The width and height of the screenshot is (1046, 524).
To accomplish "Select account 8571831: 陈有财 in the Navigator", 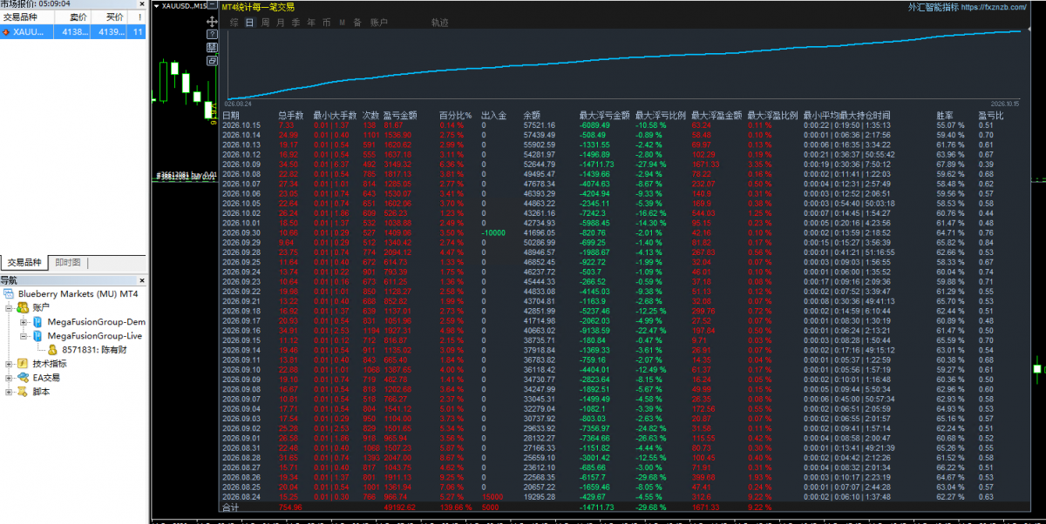I will (x=94, y=350).
